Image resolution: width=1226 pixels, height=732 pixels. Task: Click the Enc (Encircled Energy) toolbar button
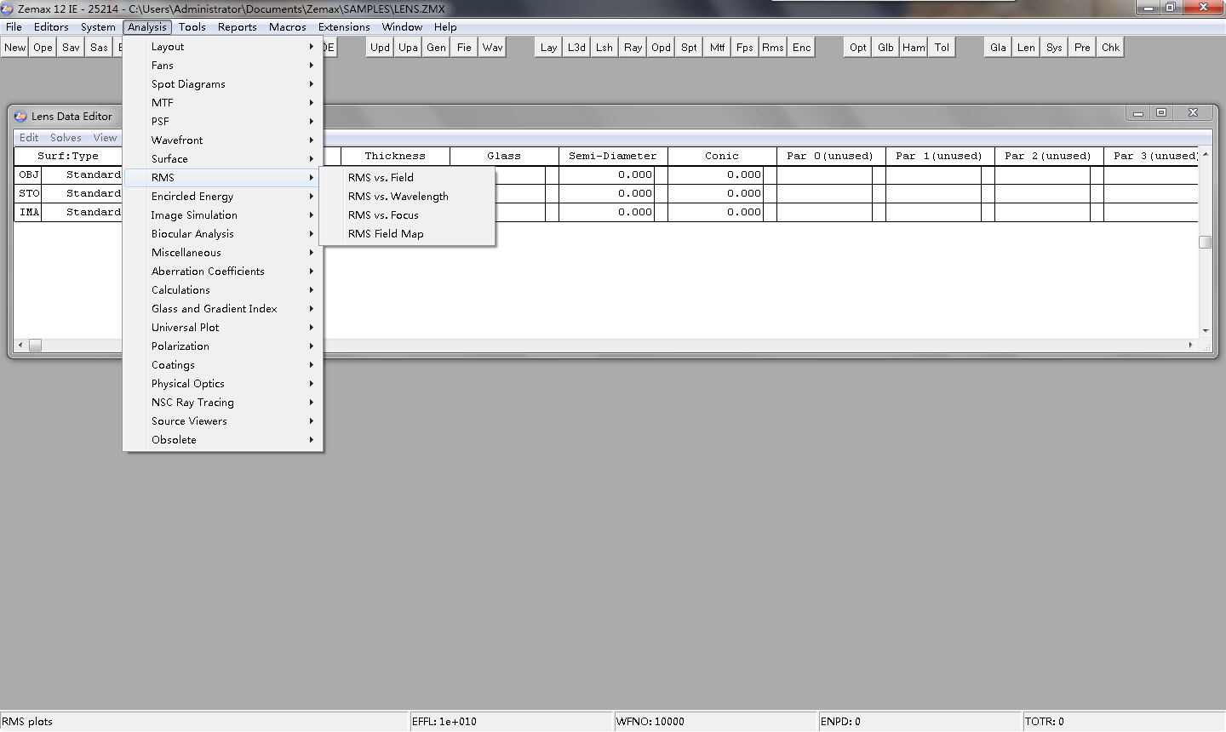pos(801,48)
